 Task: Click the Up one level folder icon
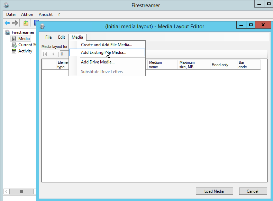point(26,23)
